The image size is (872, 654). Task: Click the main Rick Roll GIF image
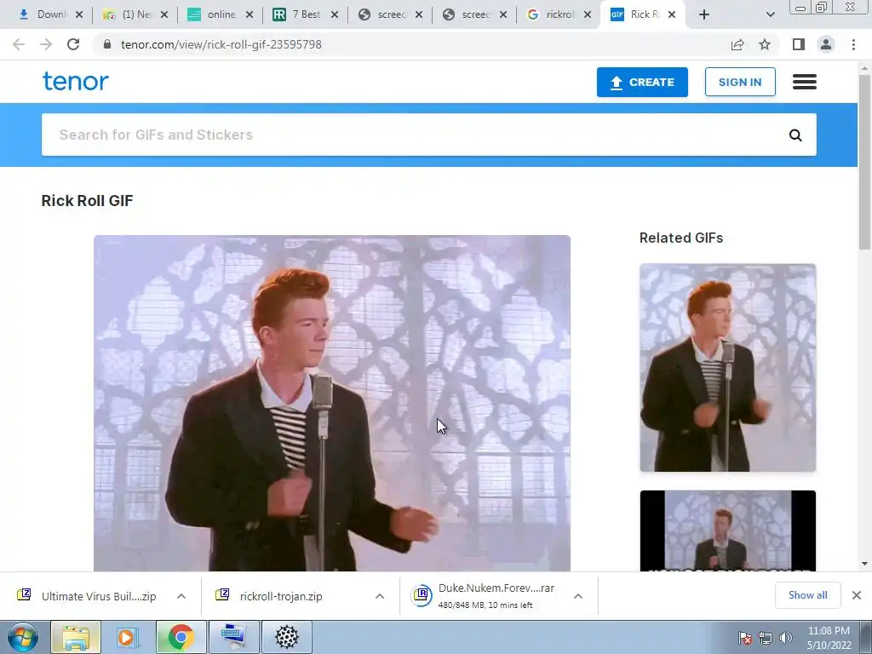[332, 403]
